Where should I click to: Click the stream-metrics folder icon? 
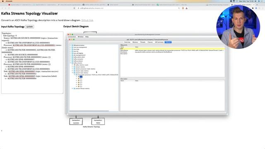coord(75,67)
